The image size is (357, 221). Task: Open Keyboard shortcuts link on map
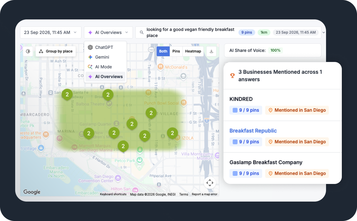[113, 194]
